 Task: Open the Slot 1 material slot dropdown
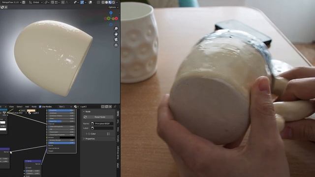coord(65,107)
